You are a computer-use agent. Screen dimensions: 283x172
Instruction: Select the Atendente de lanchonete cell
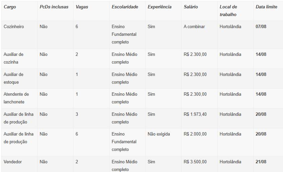click(x=16, y=98)
